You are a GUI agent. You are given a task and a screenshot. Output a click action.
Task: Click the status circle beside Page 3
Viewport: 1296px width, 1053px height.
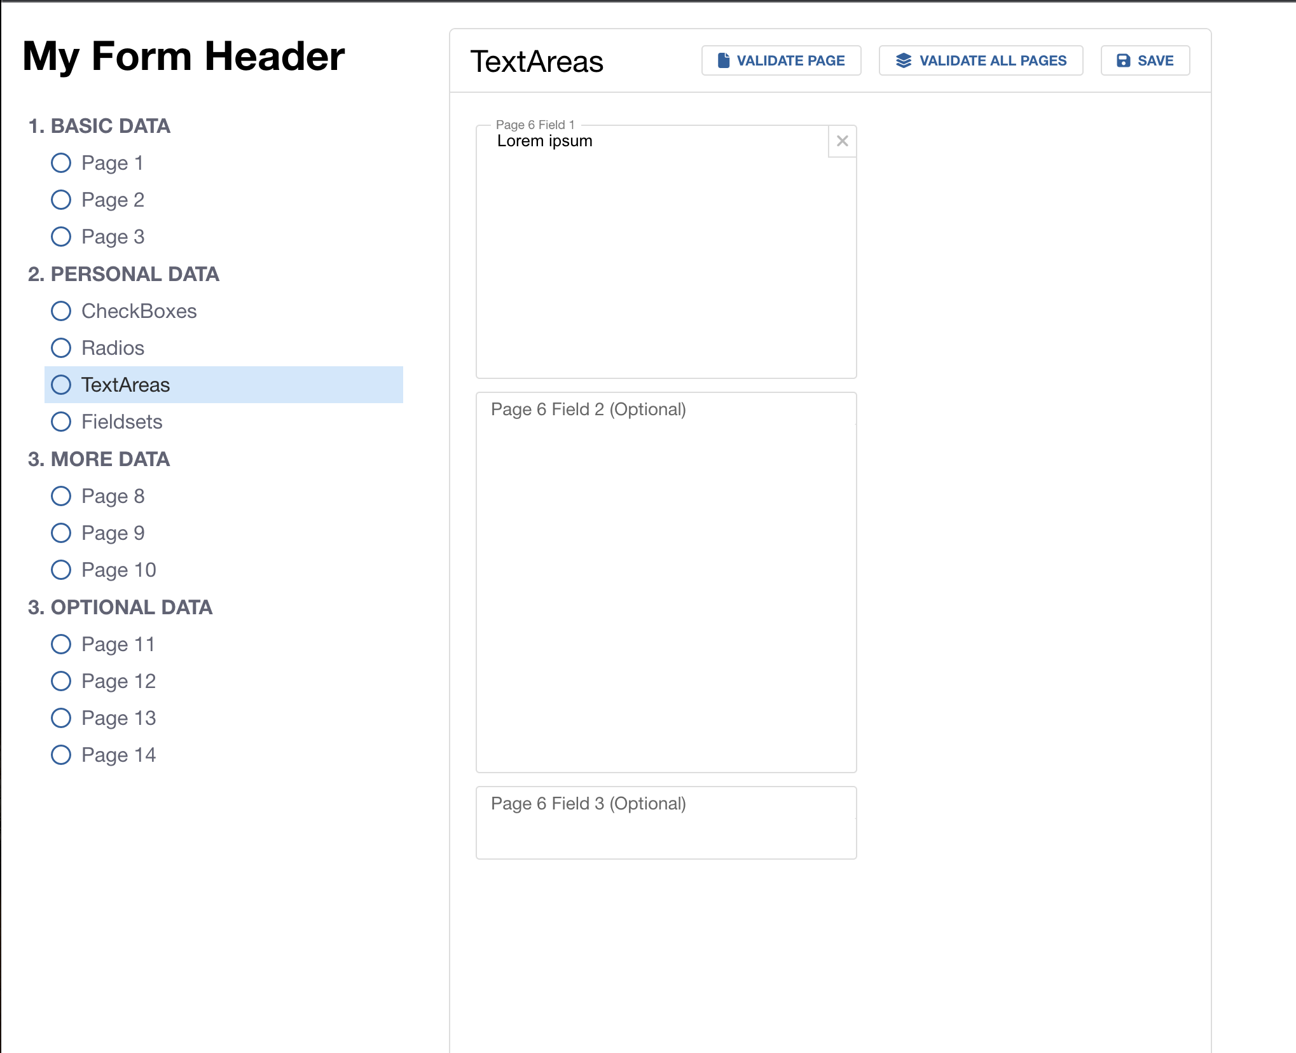61,237
